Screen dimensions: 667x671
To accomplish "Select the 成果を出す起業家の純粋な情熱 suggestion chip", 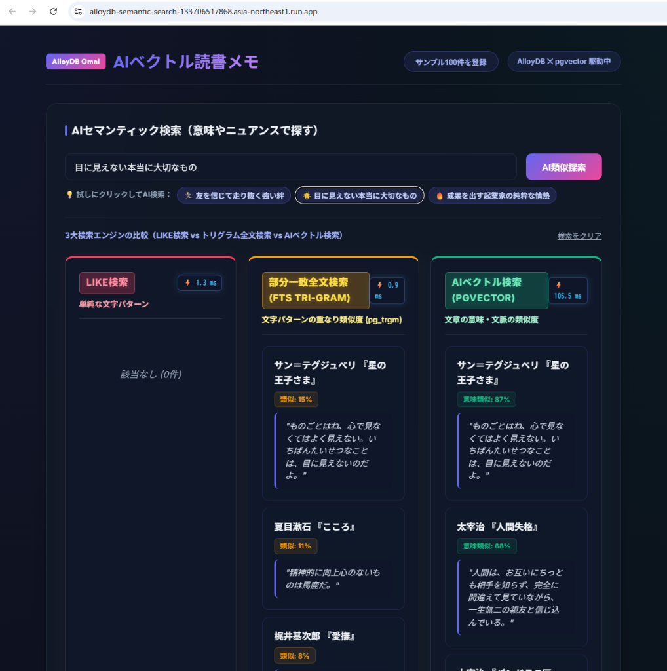I will pos(492,195).
